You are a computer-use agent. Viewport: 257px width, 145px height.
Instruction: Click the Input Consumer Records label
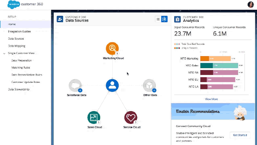(189, 27)
